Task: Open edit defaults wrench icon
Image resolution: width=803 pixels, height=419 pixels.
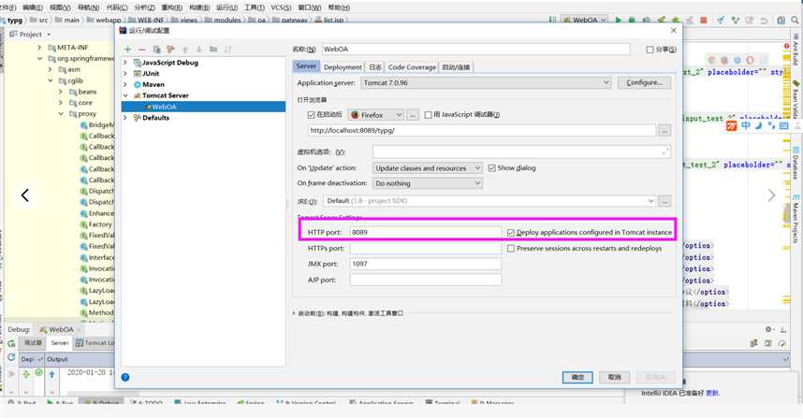Action: (170, 50)
